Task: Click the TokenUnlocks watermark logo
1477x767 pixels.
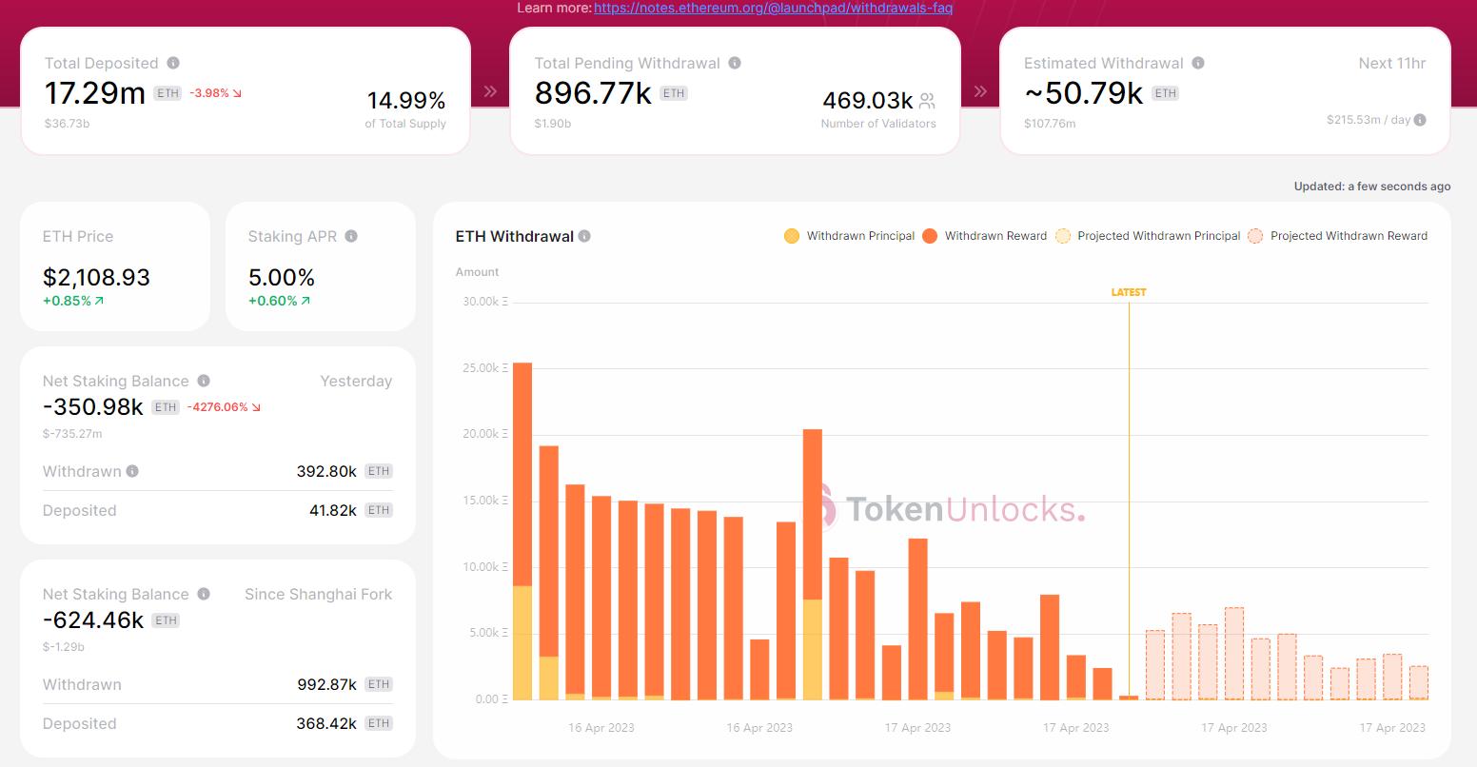Action: click(x=952, y=510)
